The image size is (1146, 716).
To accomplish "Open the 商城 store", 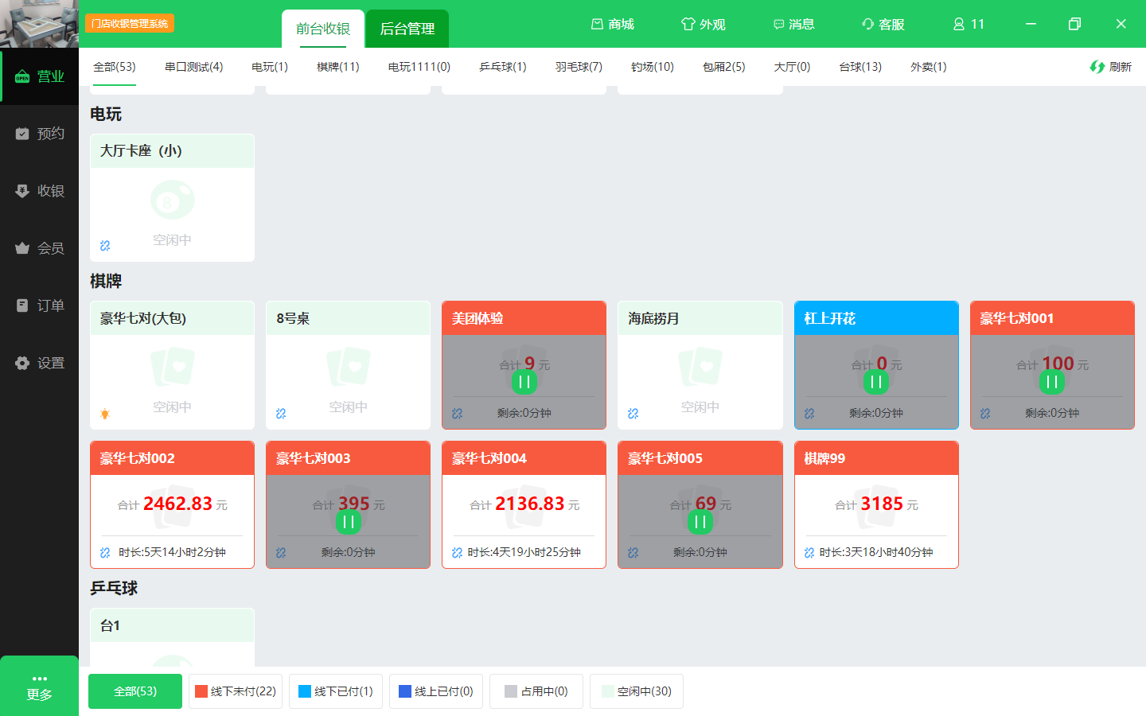I will click(x=613, y=24).
